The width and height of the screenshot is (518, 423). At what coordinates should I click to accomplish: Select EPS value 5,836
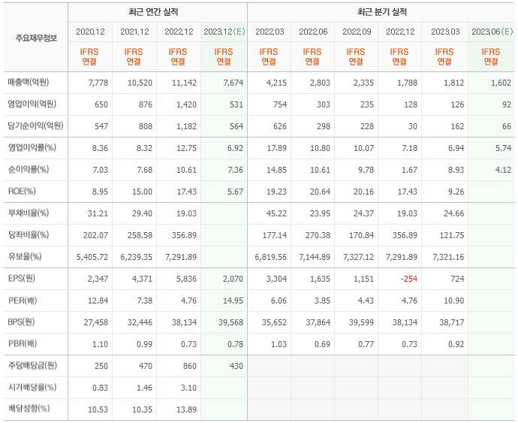[186, 279]
